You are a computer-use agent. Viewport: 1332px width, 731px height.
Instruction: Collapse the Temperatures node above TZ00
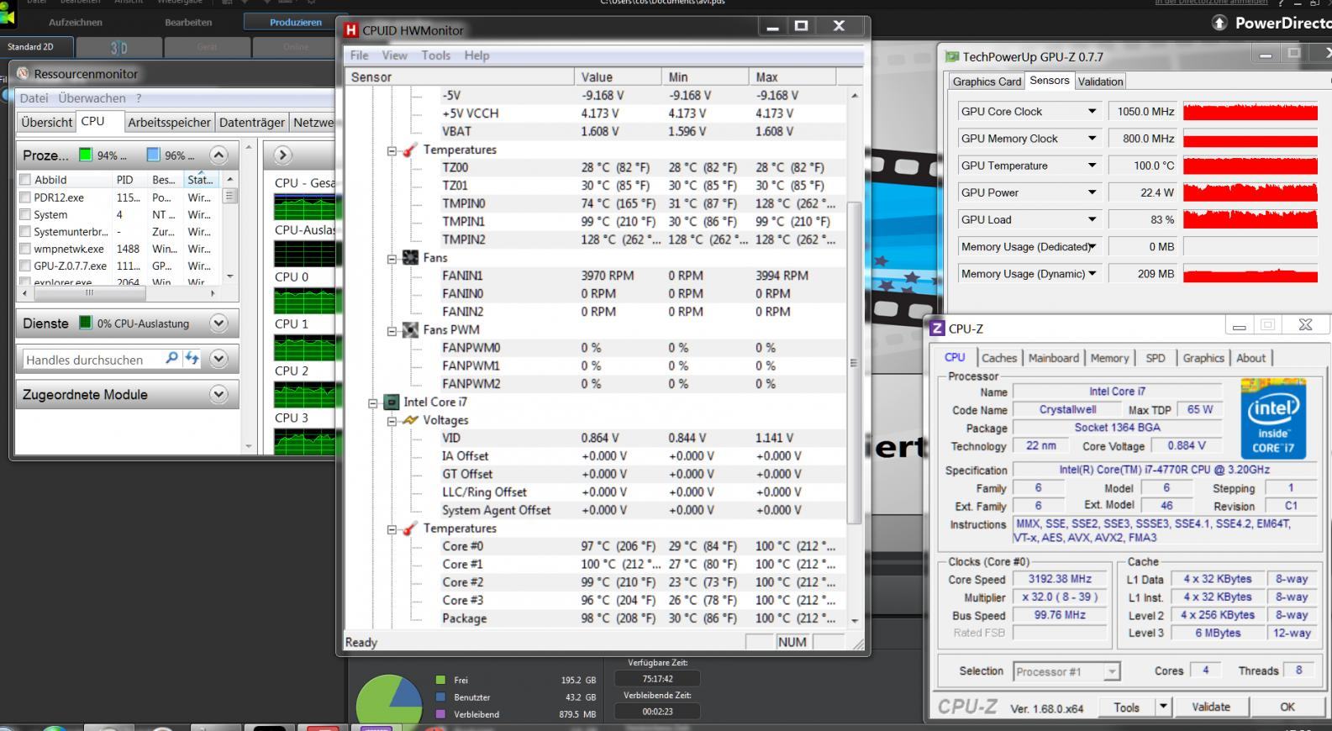[392, 150]
